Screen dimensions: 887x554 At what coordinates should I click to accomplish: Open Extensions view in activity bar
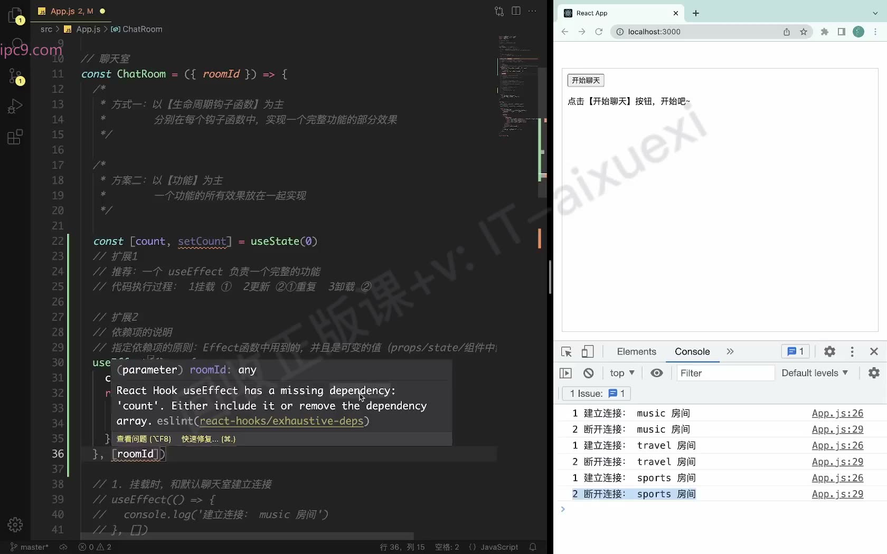15,137
